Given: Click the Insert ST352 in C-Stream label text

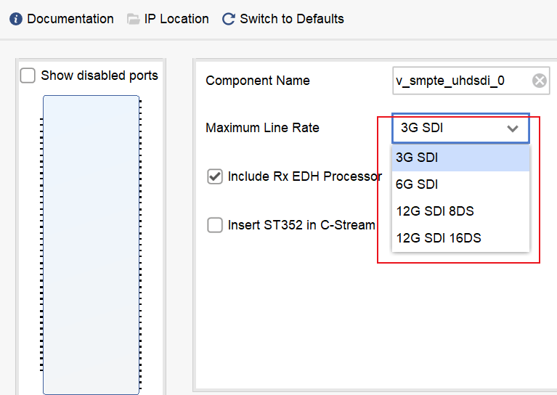Looking at the screenshot, I should tap(301, 225).
